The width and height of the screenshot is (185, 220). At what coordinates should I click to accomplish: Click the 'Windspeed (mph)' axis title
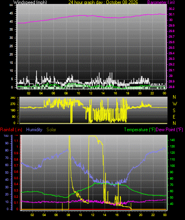(30, 2)
